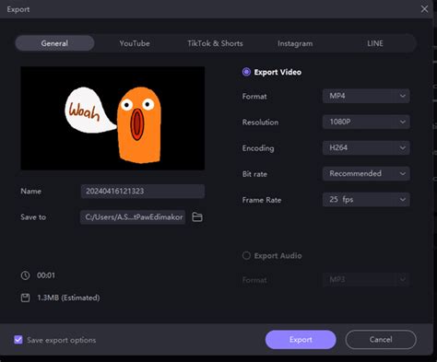Expand the Frame Rate 25 fps dropdown
The height and width of the screenshot is (362, 437).
click(366, 200)
